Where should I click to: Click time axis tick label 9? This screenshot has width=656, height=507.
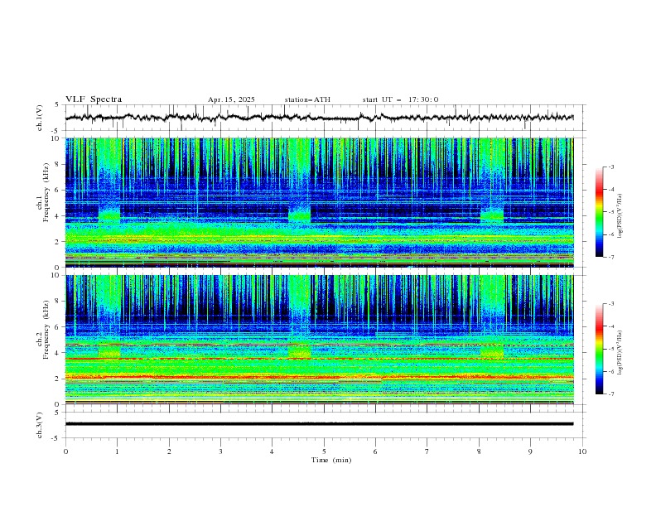(x=530, y=451)
